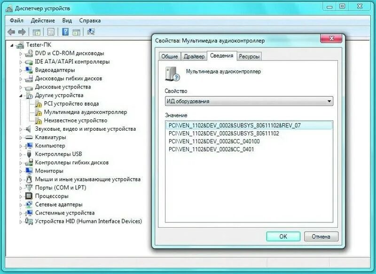Click the DVD and CD-ROM drives icon

pos(29,53)
